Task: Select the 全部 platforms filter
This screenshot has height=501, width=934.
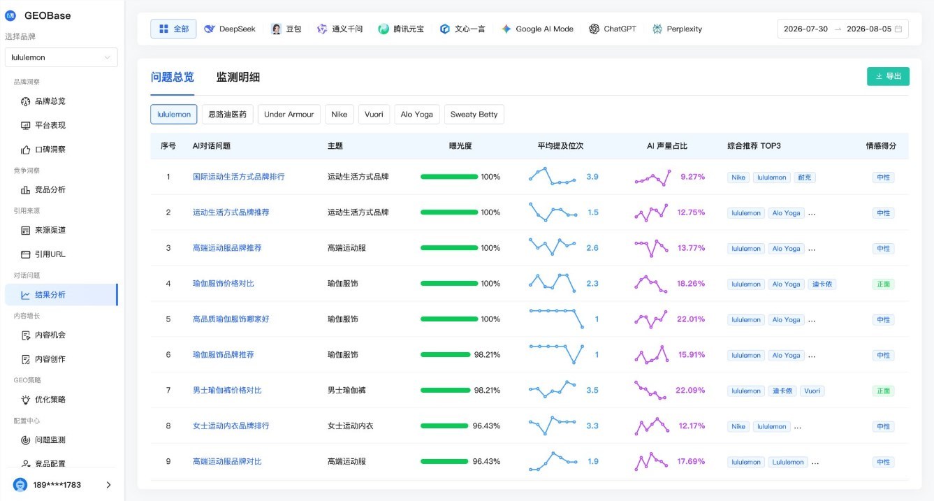Action: 173,29
